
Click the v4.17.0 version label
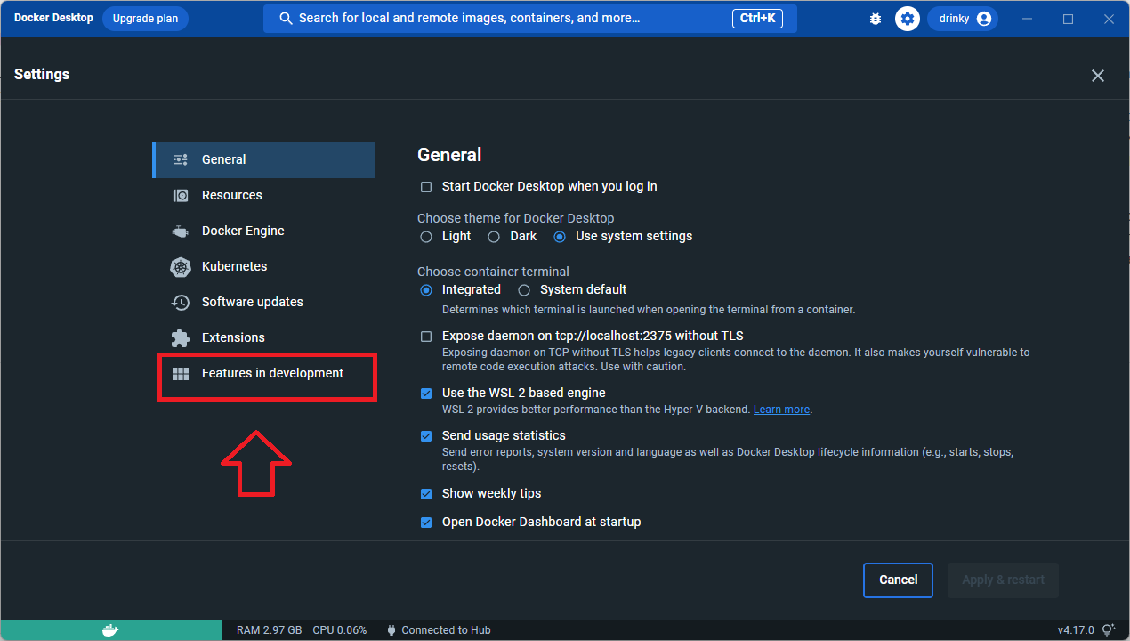click(x=1076, y=630)
